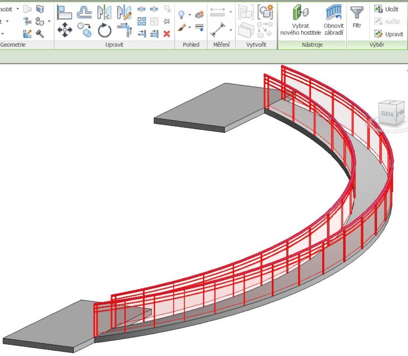408x356 pixels.
Task: Select the Trim/Extend to Corner tool
Action: [x=125, y=30]
